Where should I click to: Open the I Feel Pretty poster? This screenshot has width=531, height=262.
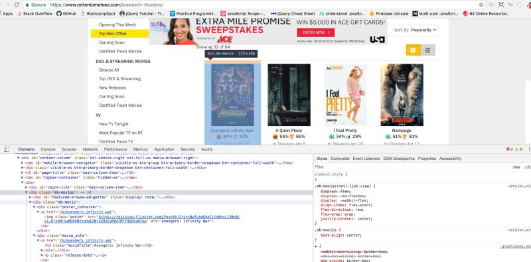point(345,95)
